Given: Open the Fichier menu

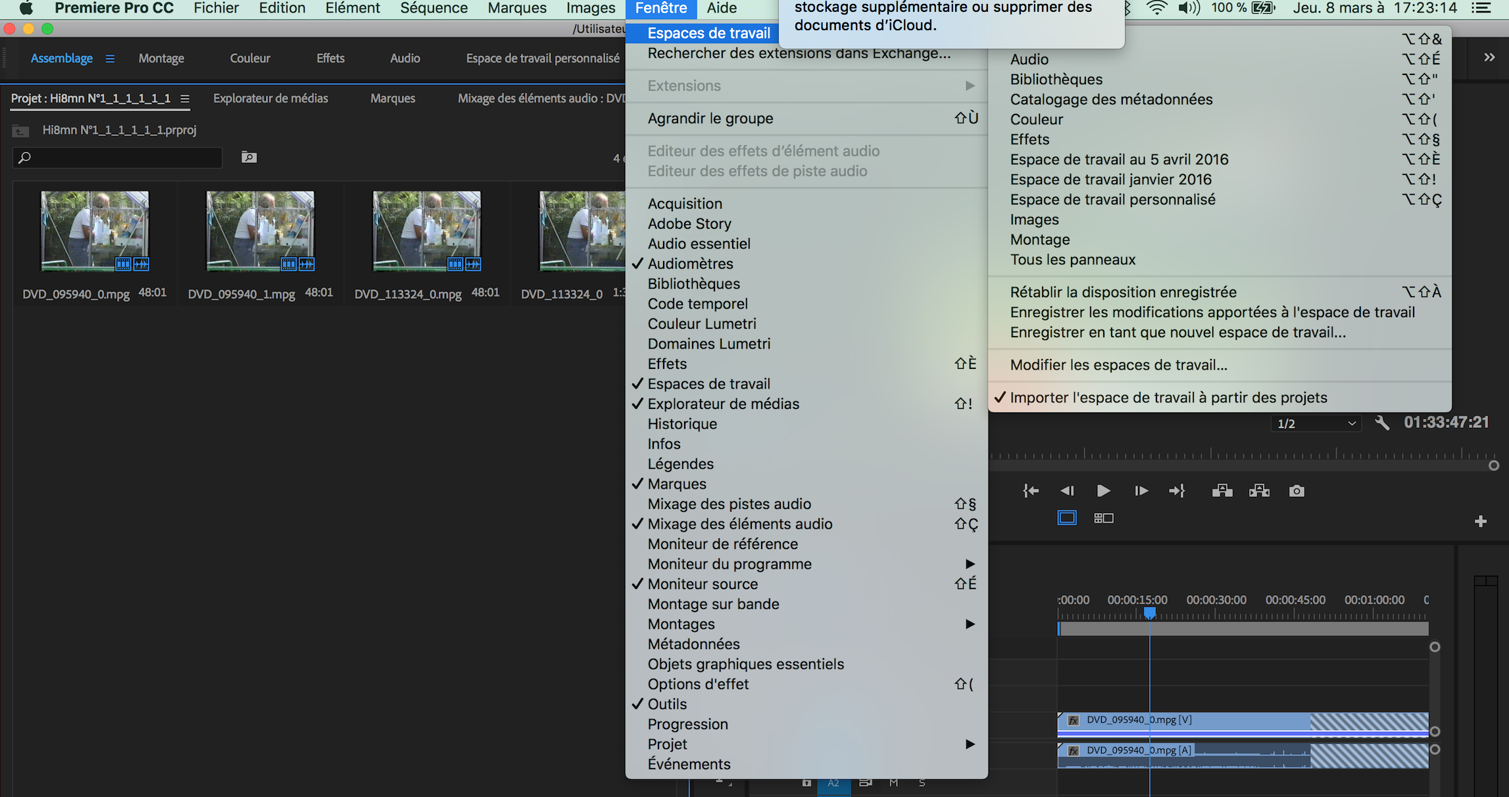Looking at the screenshot, I should [216, 8].
